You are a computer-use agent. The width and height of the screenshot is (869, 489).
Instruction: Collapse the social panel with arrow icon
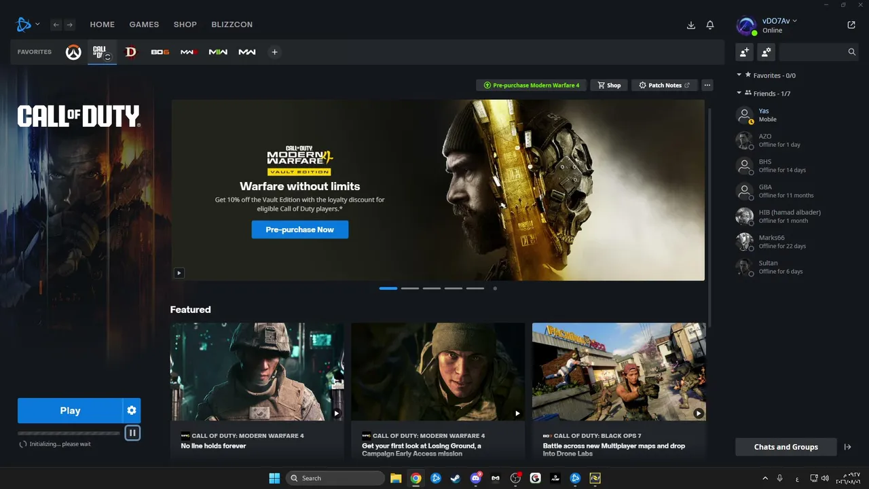pos(847,447)
